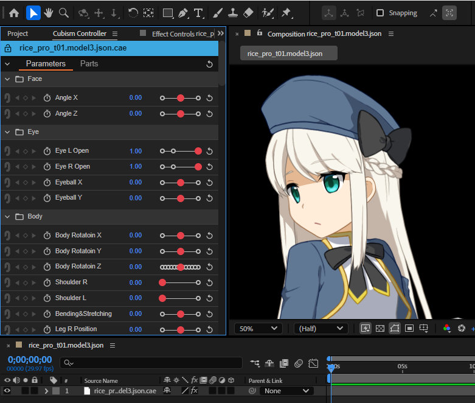Click the current timecode 0;00;00;00
Viewport: 475px width, 403px height.
pos(30,360)
